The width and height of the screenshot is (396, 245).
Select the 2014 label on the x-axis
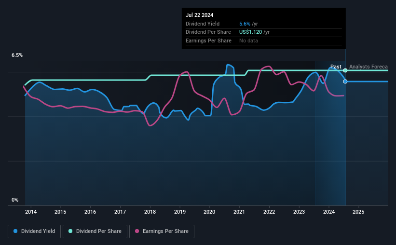[31, 212]
